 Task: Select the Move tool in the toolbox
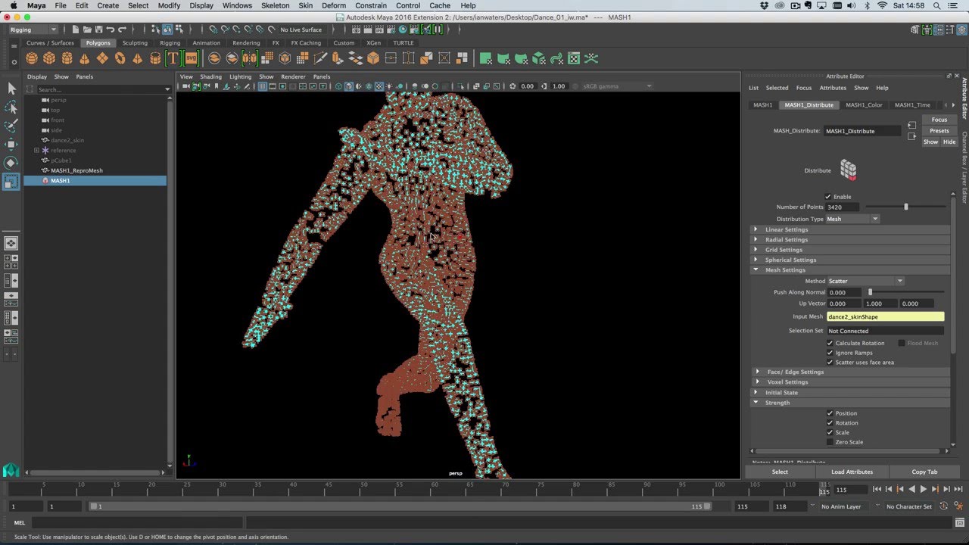[11, 144]
